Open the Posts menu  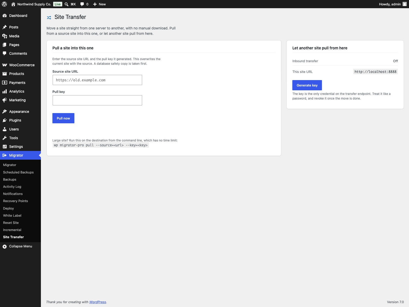(20, 27)
